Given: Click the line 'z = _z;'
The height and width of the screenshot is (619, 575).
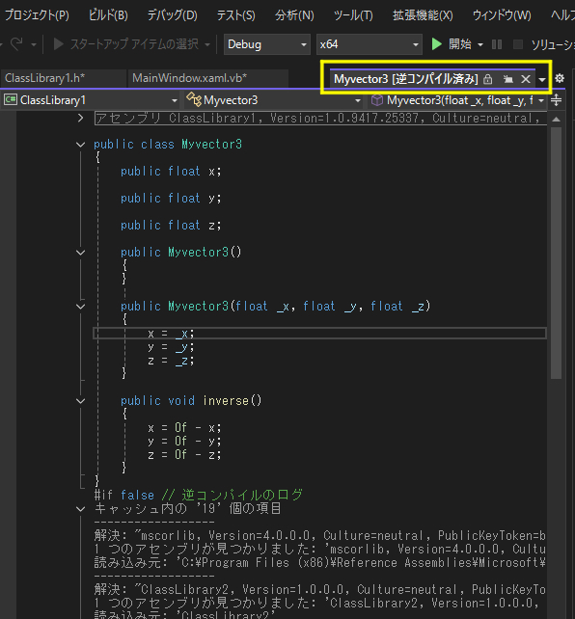Looking at the screenshot, I should click(x=171, y=361).
